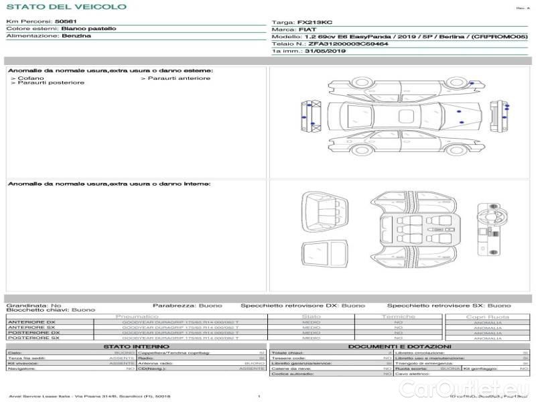Click the STATO DEL VEICOLO title

pos(66,7)
